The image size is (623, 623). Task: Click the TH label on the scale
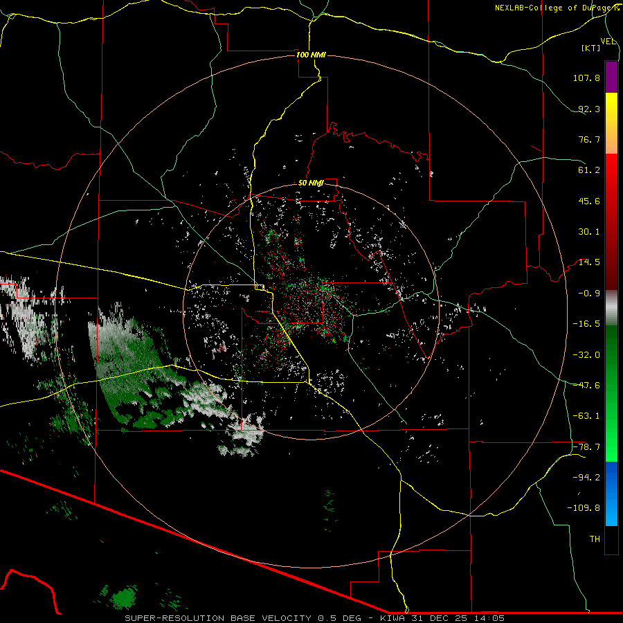[x=595, y=539]
